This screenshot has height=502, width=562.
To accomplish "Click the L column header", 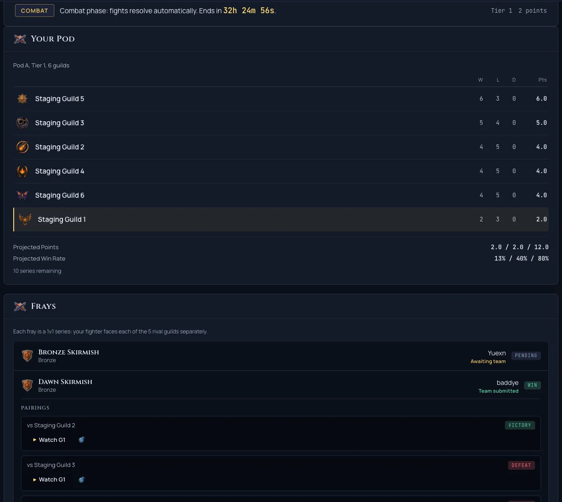I will [498, 80].
